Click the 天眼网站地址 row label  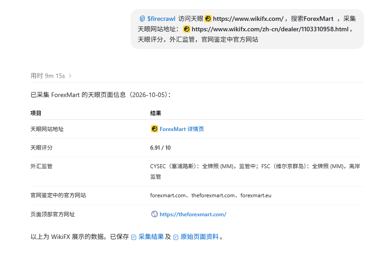[47, 129]
